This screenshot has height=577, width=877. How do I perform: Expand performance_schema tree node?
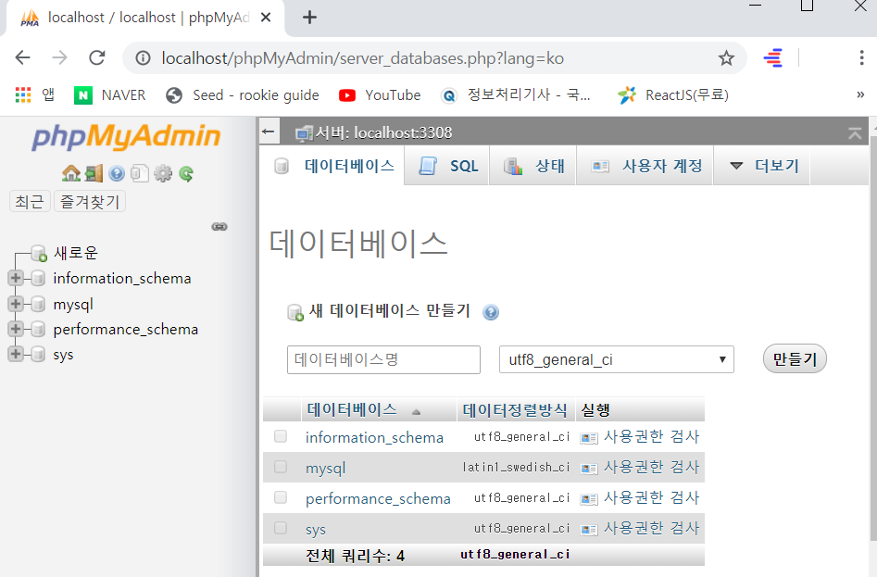[16, 329]
